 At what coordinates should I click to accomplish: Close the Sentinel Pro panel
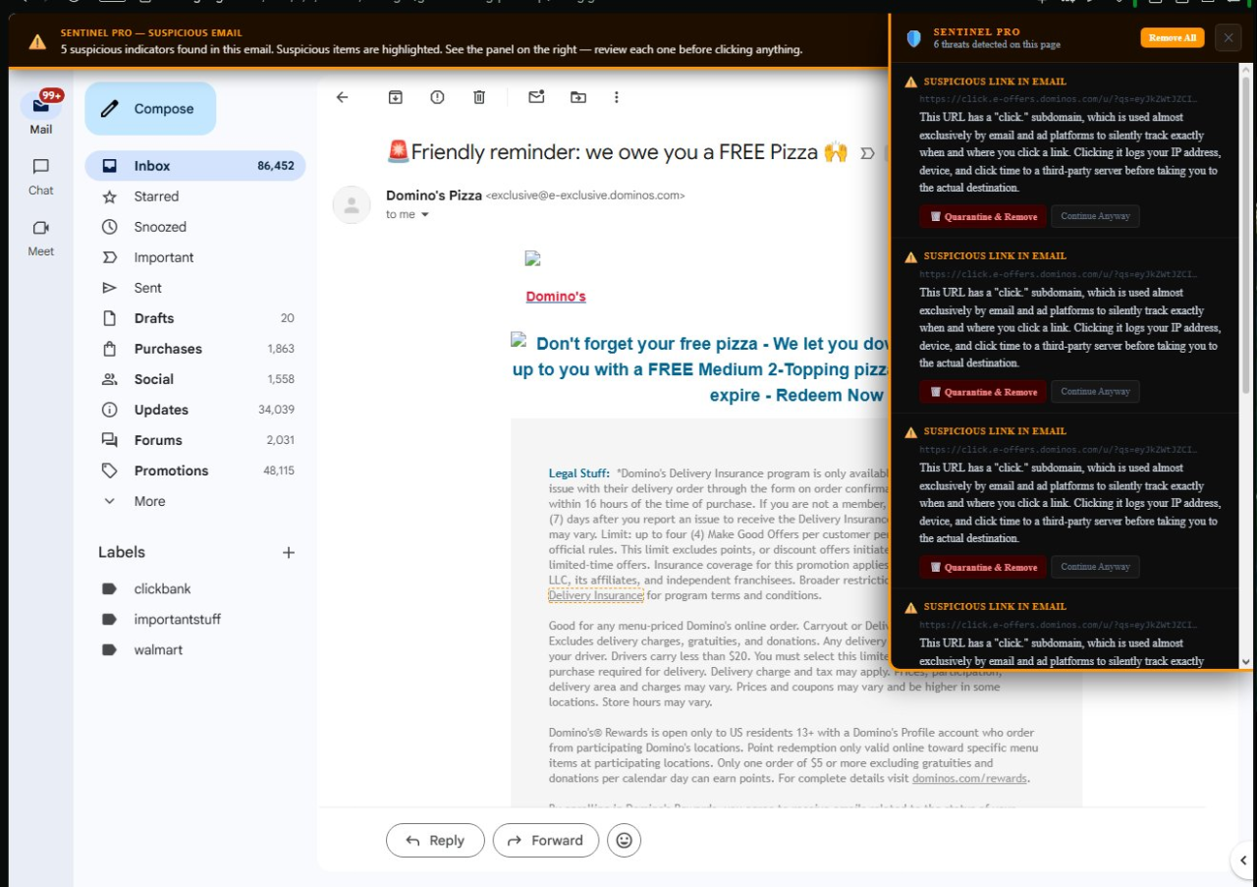[x=1228, y=38]
